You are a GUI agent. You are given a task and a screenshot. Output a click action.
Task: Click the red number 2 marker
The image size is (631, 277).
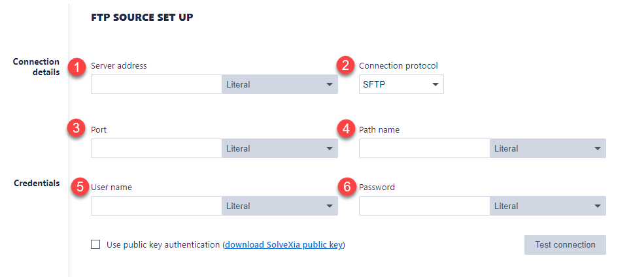pos(346,65)
